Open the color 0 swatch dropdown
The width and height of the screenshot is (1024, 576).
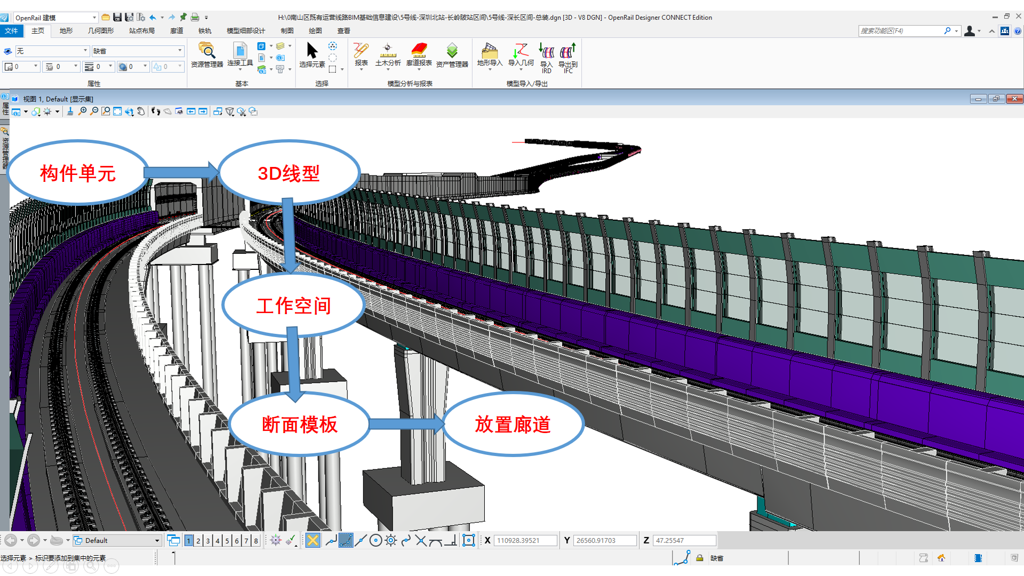[36, 67]
